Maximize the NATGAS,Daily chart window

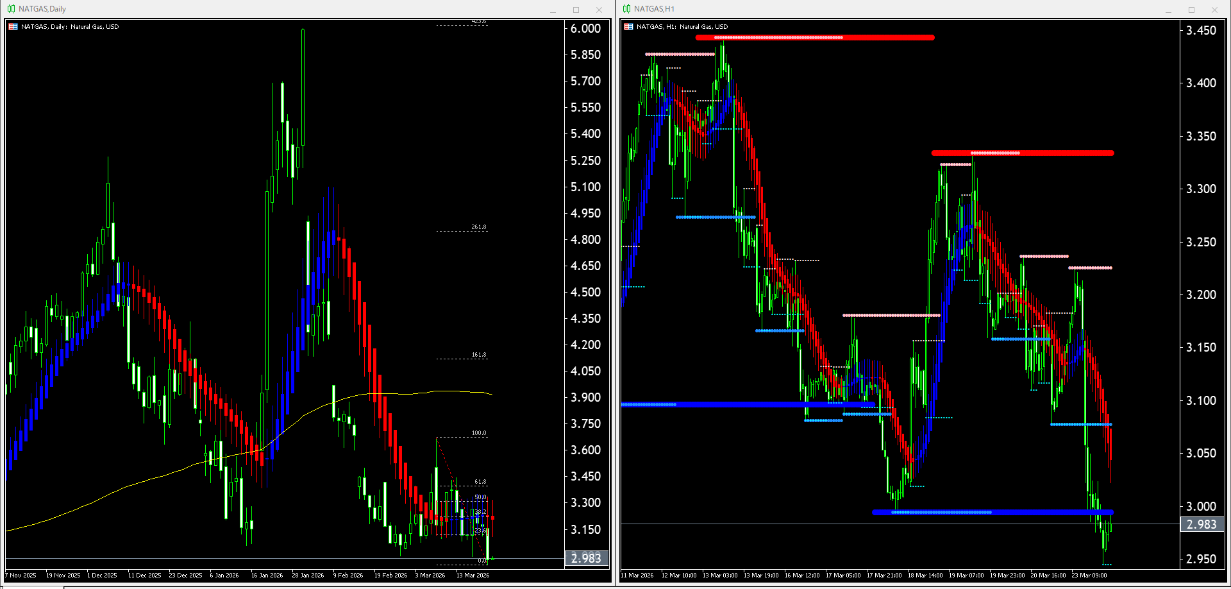(x=576, y=10)
